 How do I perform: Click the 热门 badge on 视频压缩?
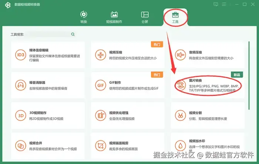[157, 44]
